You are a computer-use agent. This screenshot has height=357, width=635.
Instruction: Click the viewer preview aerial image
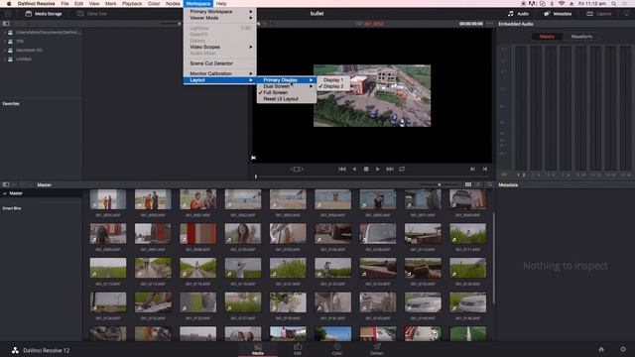[372, 96]
